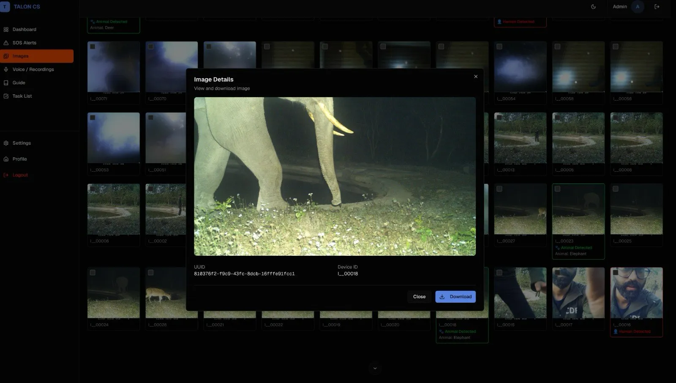Viewport: 676px width, 383px height.
Task: Tick the checkbox on image I__00070
Action: point(151,47)
